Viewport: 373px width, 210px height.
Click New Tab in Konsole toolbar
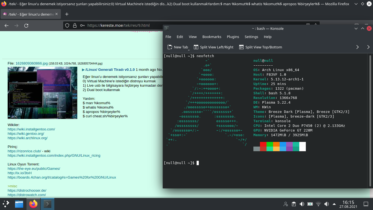pos(177,47)
